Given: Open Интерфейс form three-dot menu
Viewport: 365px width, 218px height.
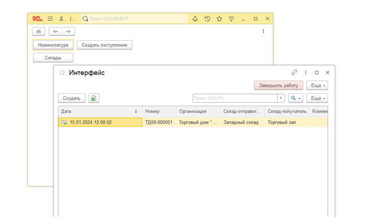Looking at the screenshot, I should tap(306, 72).
